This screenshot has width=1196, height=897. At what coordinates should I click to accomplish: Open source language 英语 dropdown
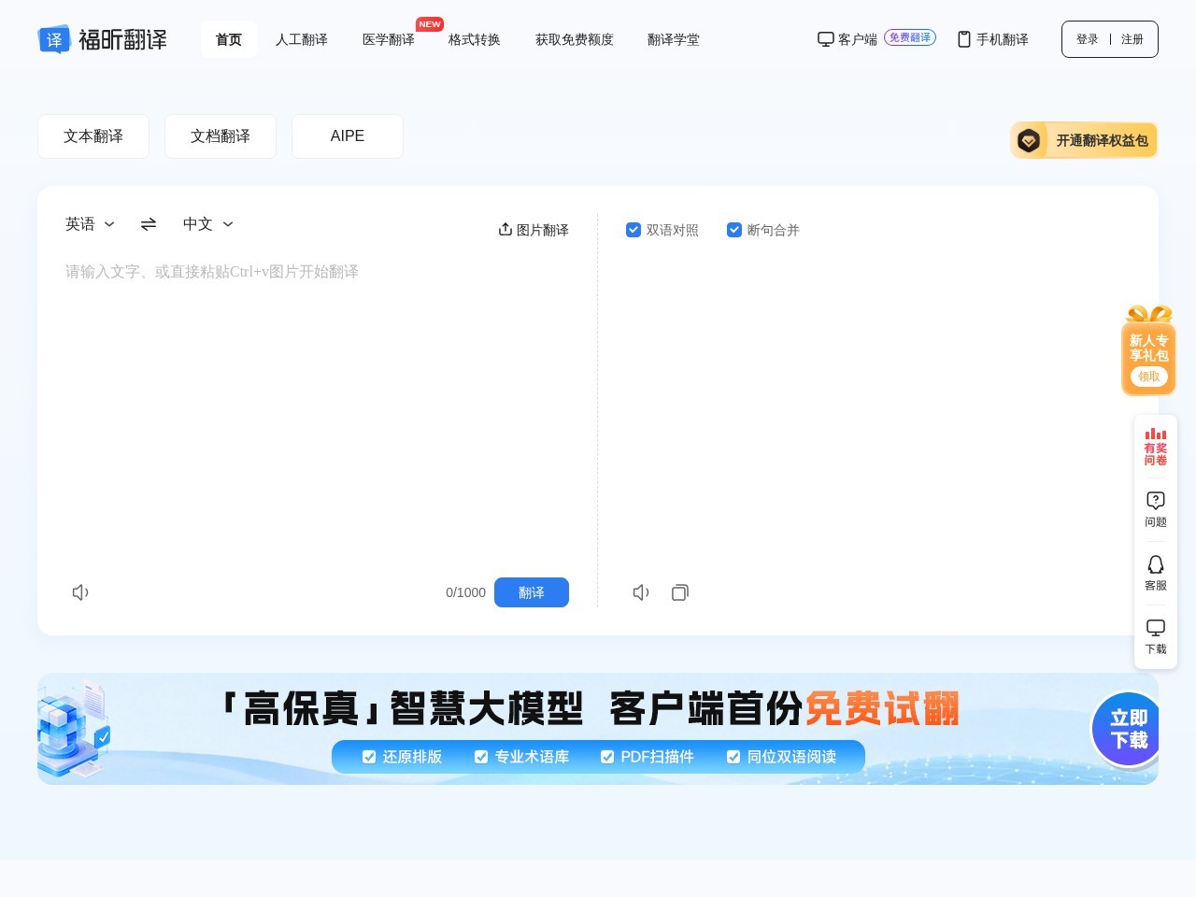90,224
